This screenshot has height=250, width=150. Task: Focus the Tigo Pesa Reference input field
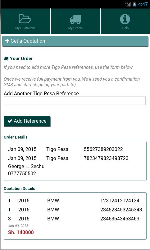(x=75, y=101)
